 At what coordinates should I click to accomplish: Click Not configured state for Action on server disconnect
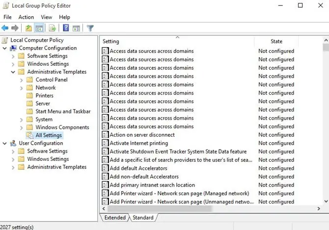pyautogui.click(x=276, y=135)
